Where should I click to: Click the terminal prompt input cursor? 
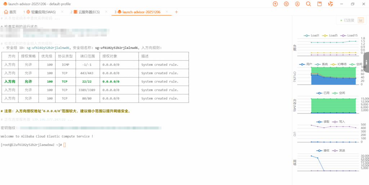click(x=65, y=145)
